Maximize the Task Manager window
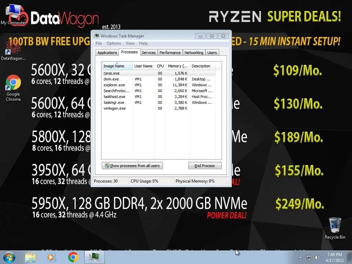The image size is (352, 264). click(x=212, y=36)
